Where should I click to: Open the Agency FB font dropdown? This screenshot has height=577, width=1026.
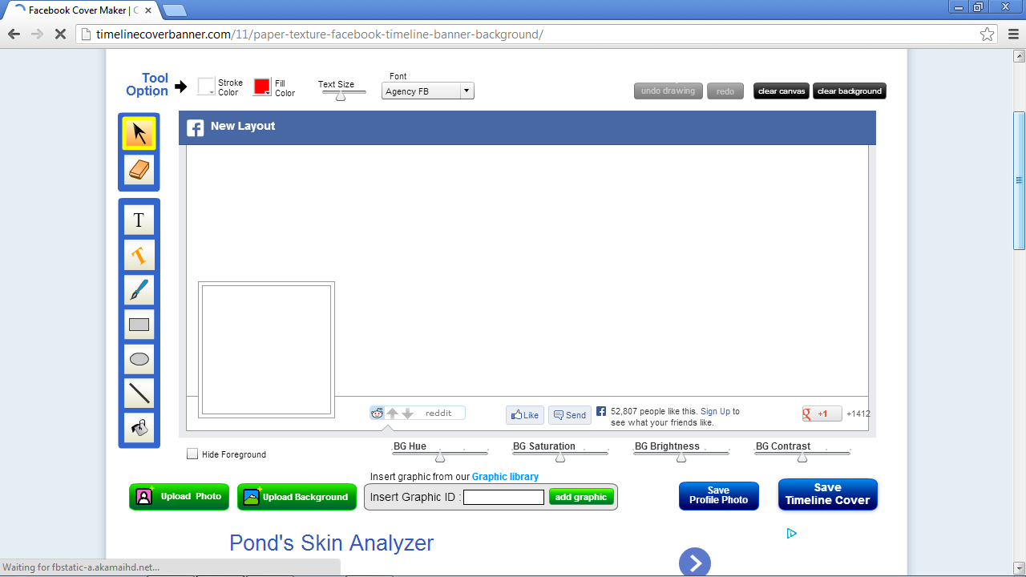[428, 91]
